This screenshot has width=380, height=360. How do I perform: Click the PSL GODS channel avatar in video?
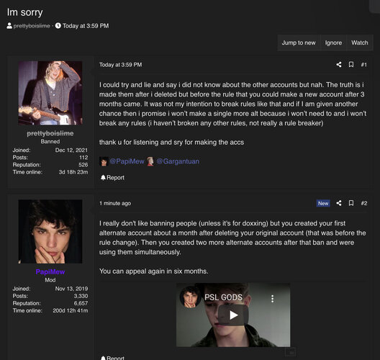pos(190,297)
